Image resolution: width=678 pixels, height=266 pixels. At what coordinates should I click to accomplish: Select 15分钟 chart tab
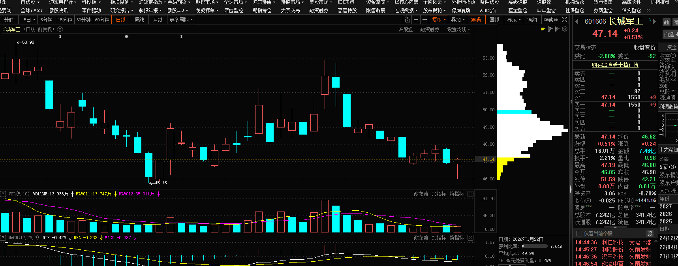tap(65, 19)
